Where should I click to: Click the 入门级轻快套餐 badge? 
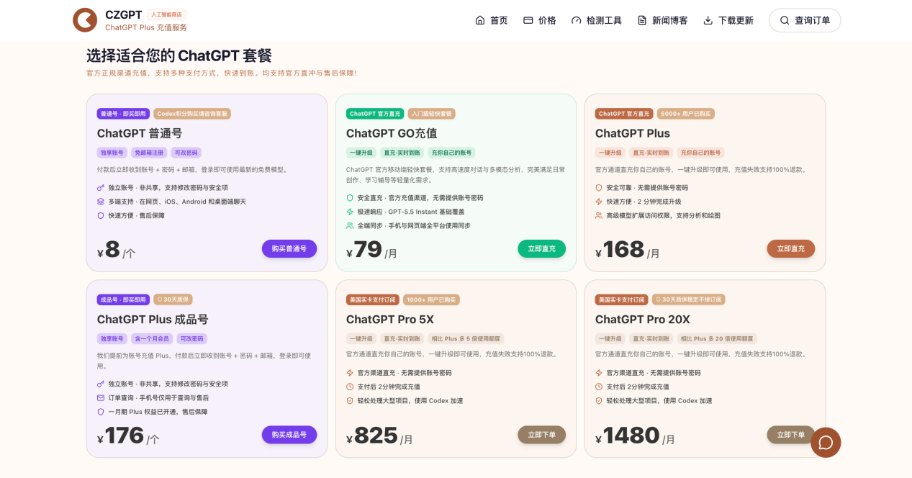[x=432, y=114]
